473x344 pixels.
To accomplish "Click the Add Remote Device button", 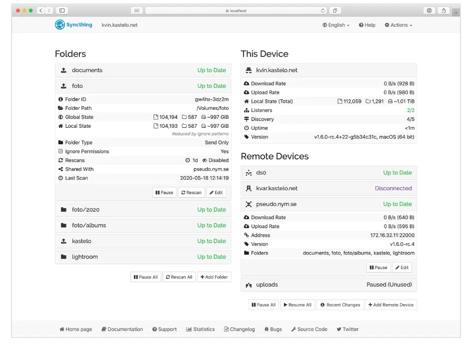I will tap(391, 305).
